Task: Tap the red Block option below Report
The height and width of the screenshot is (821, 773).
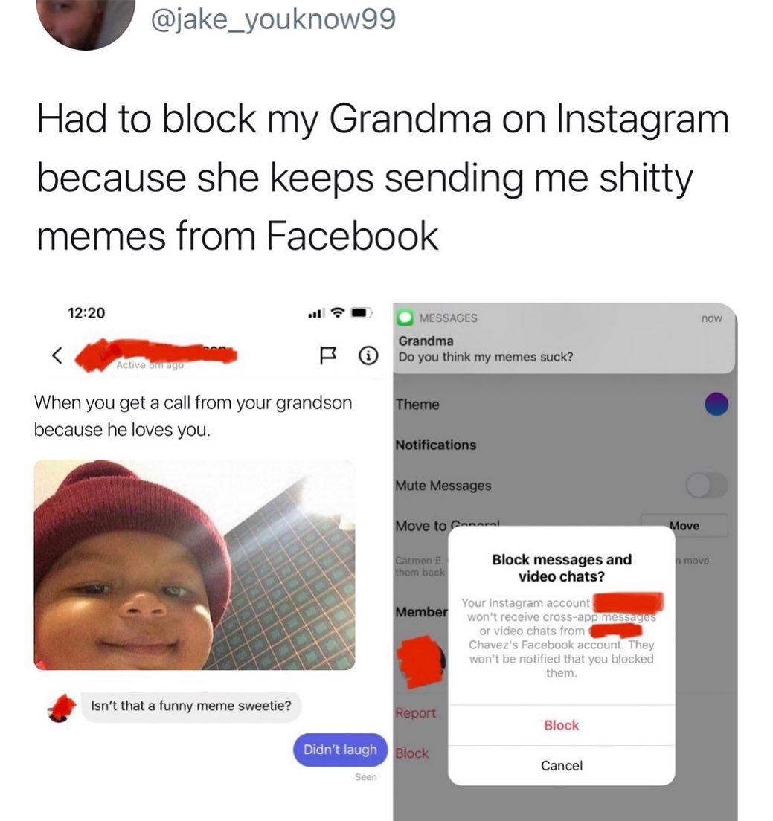Action: (411, 753)
